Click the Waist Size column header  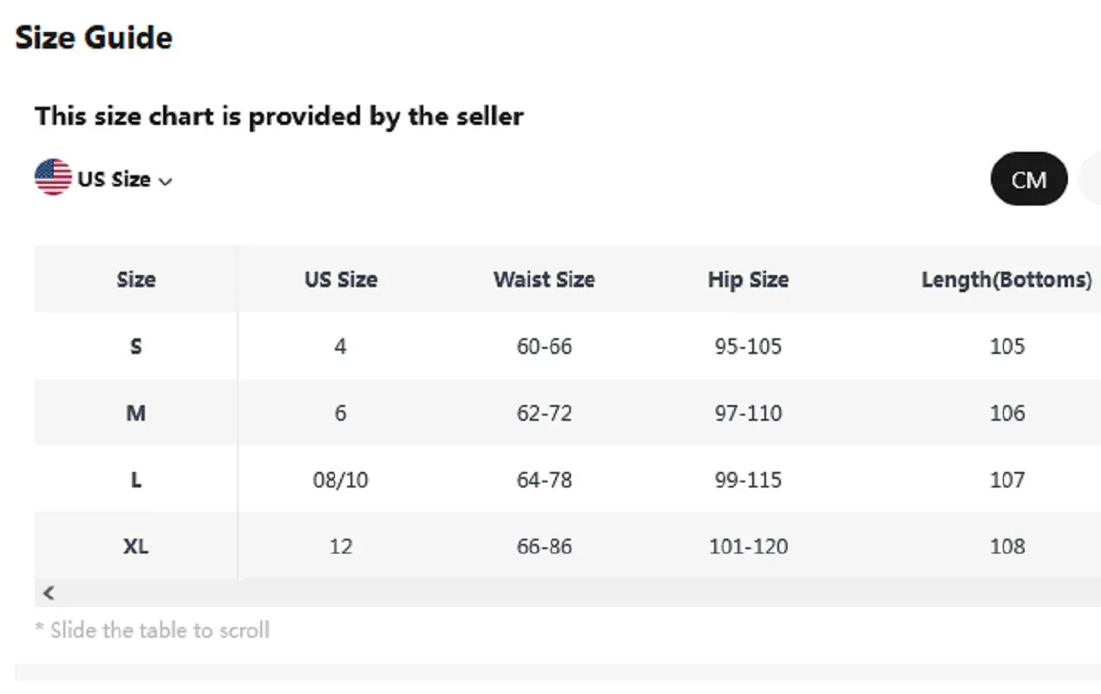[544, 279]
